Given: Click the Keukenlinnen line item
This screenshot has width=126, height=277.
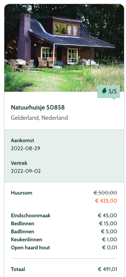Looking at the screenshot, I should pos(64,240).
